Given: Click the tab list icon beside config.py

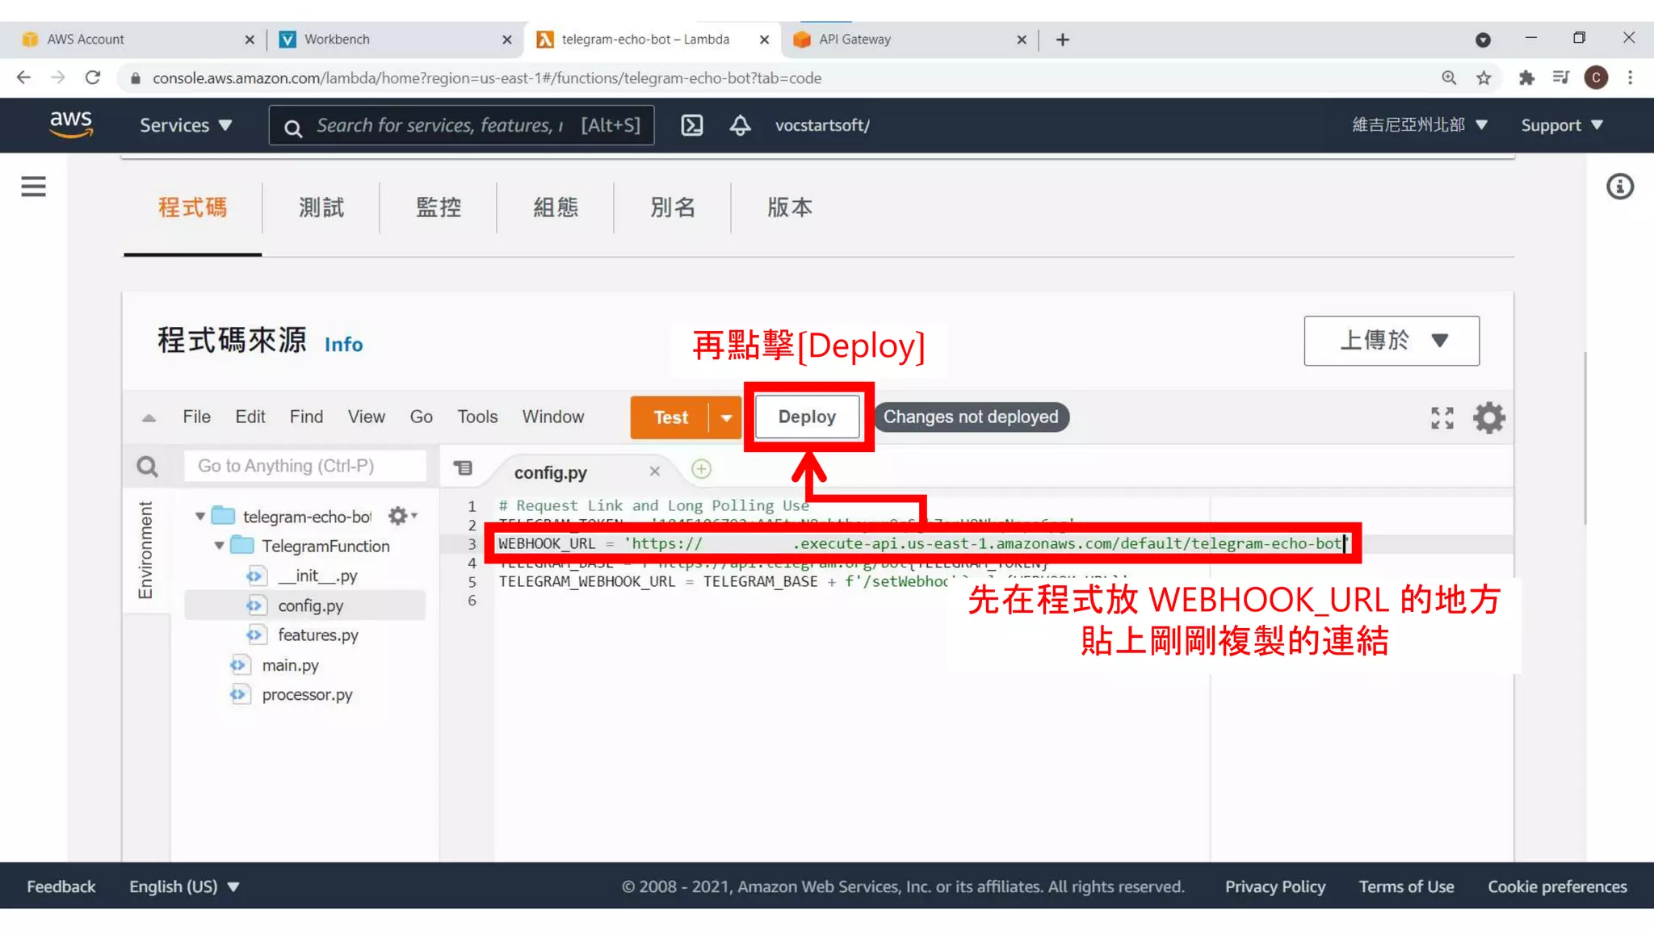Looking at the screenshot, I should pyautogui.click(x=463, y=468).
